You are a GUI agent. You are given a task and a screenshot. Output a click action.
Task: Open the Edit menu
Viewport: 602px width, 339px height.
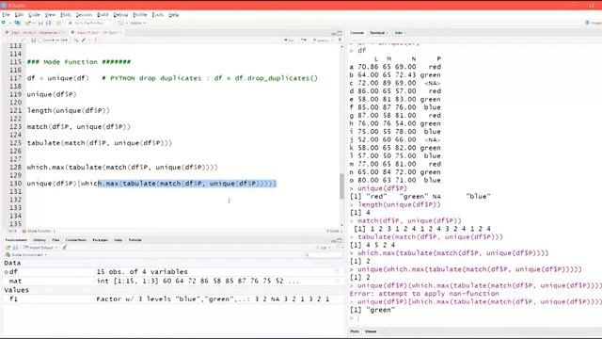(x=19, y=15)
